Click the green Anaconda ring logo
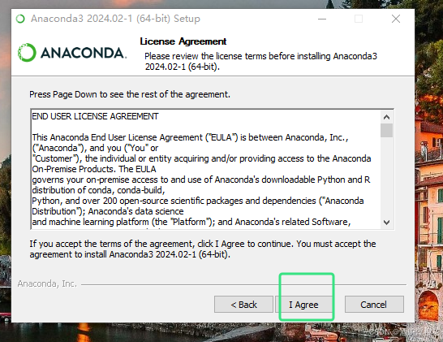This screenshot has height=342, width=443. coord(27,52)
